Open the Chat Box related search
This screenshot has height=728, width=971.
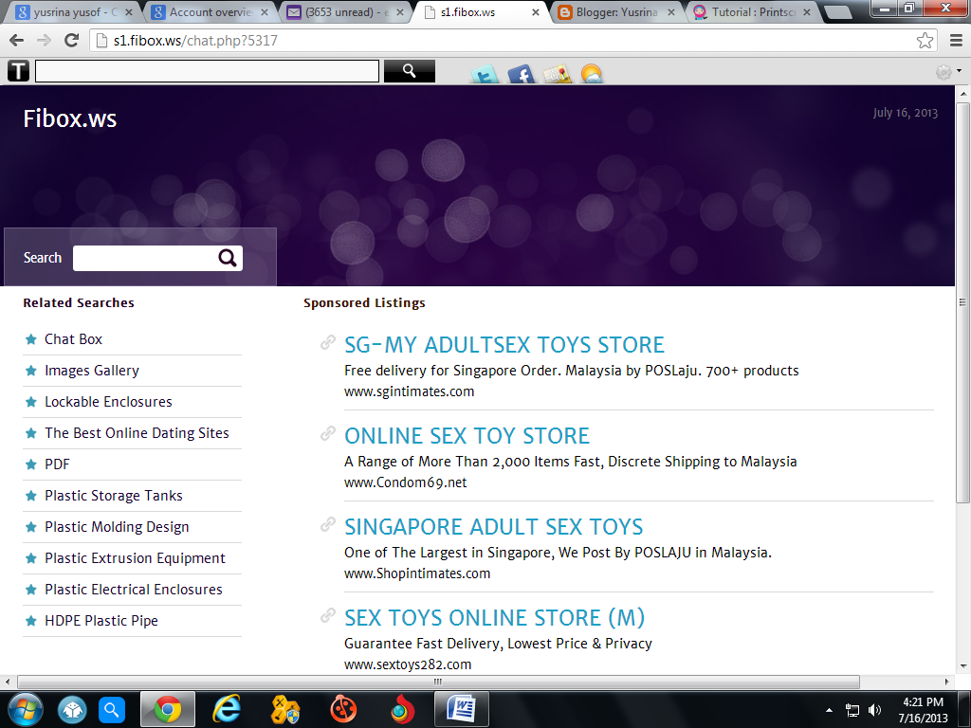click(73, 339)
